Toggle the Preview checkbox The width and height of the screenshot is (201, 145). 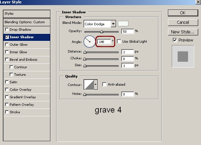click(x=175, y=40)
